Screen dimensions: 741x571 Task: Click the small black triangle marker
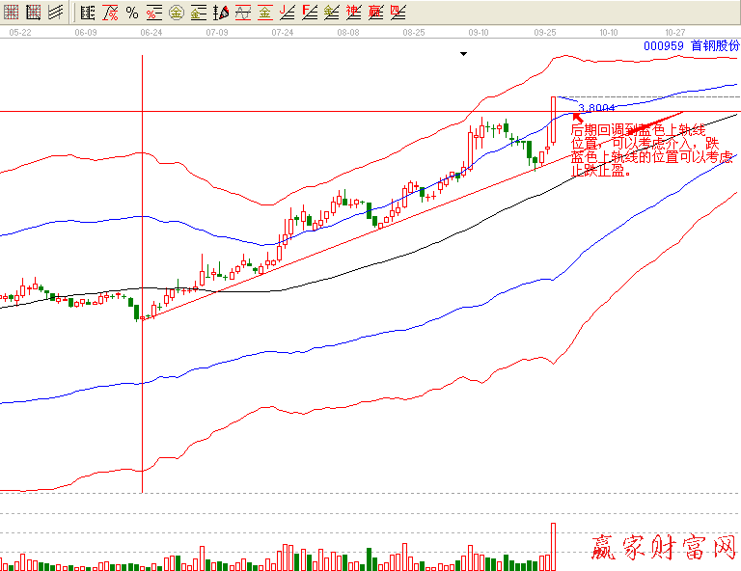(463, 54)
